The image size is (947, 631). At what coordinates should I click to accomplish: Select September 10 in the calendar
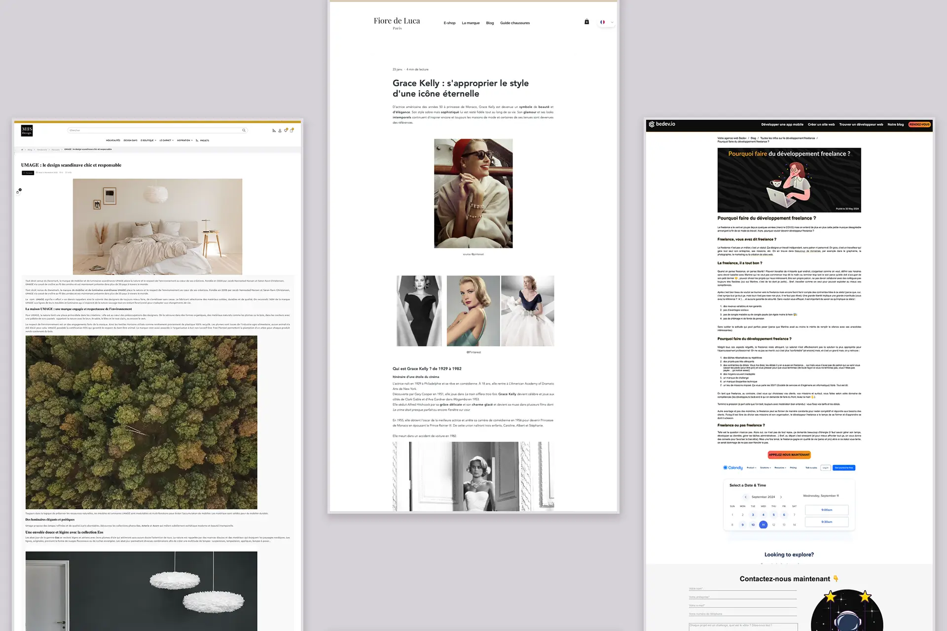coord(753,525)
